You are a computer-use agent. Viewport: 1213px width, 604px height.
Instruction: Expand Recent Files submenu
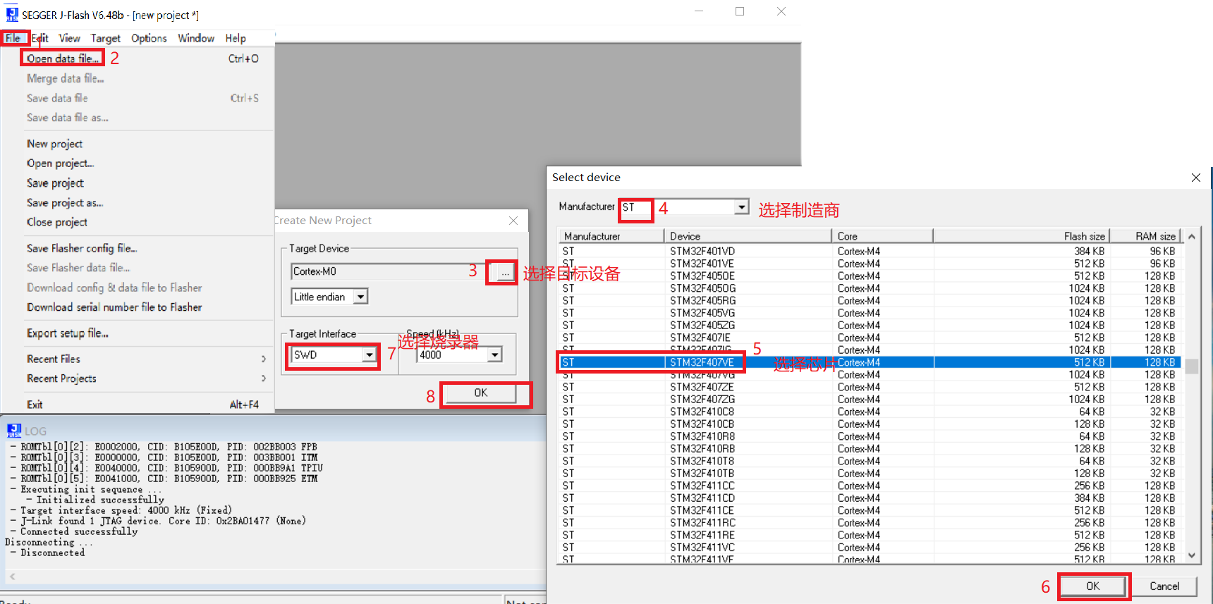(x=147, y=359)
